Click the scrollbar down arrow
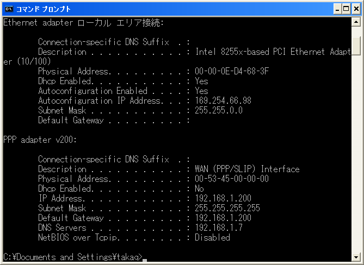This screenshot has height=265, width=364. click(x=356, y=257)
